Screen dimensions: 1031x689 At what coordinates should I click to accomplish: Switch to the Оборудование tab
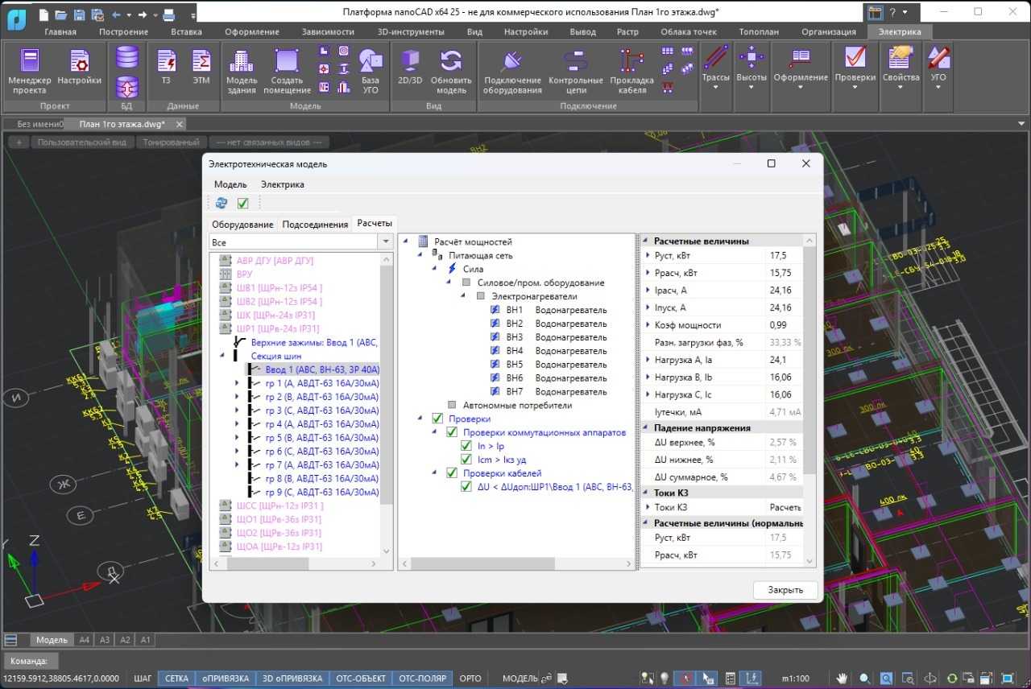(x=242, y=225)
